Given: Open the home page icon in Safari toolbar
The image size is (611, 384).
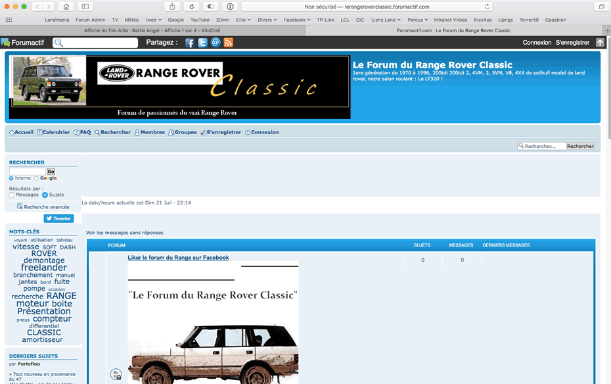Looking at the screenshot, I should 66,7.
